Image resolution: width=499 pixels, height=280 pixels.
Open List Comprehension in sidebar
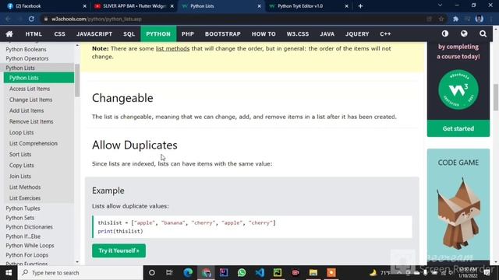tap(34, 143)
